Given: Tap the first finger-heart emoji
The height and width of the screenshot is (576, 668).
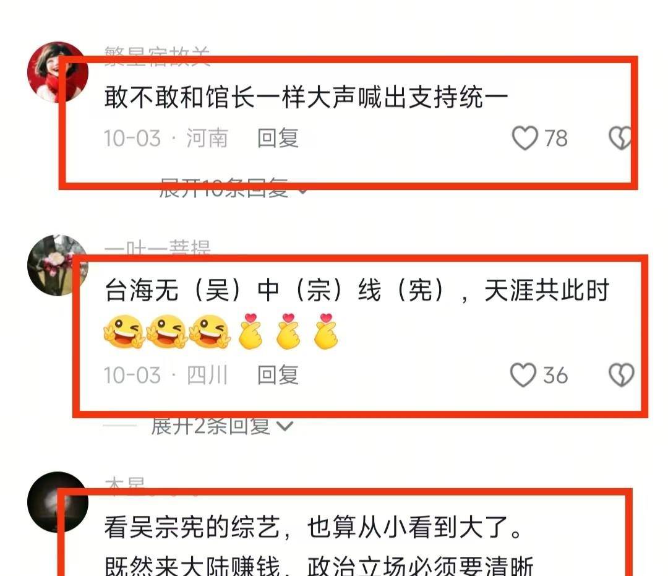Looking at the screenshot, I should click(x=250, y=332).
